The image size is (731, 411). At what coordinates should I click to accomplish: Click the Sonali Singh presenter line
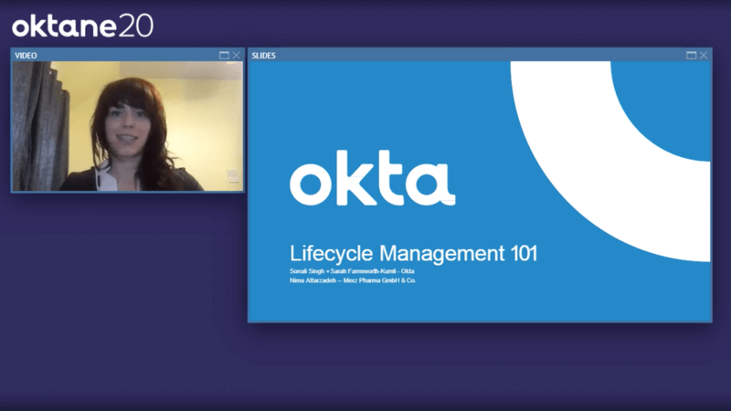352,271
